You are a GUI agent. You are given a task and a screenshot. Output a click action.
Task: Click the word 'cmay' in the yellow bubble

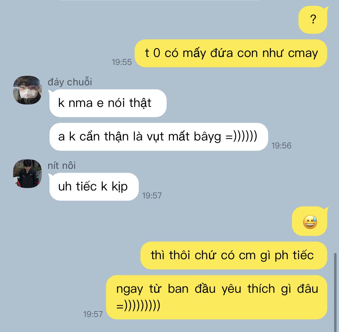tap(303, 53)
